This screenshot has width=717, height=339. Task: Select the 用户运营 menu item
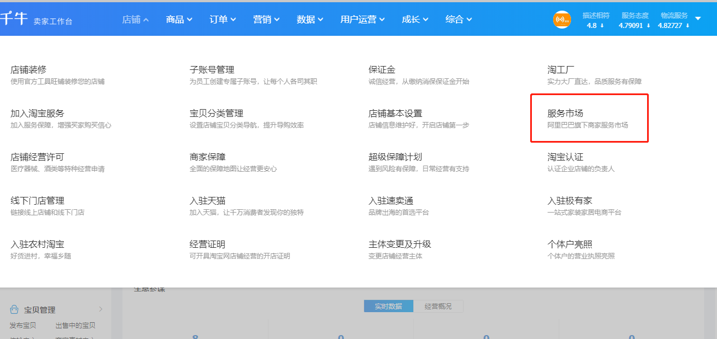point(362,18)
